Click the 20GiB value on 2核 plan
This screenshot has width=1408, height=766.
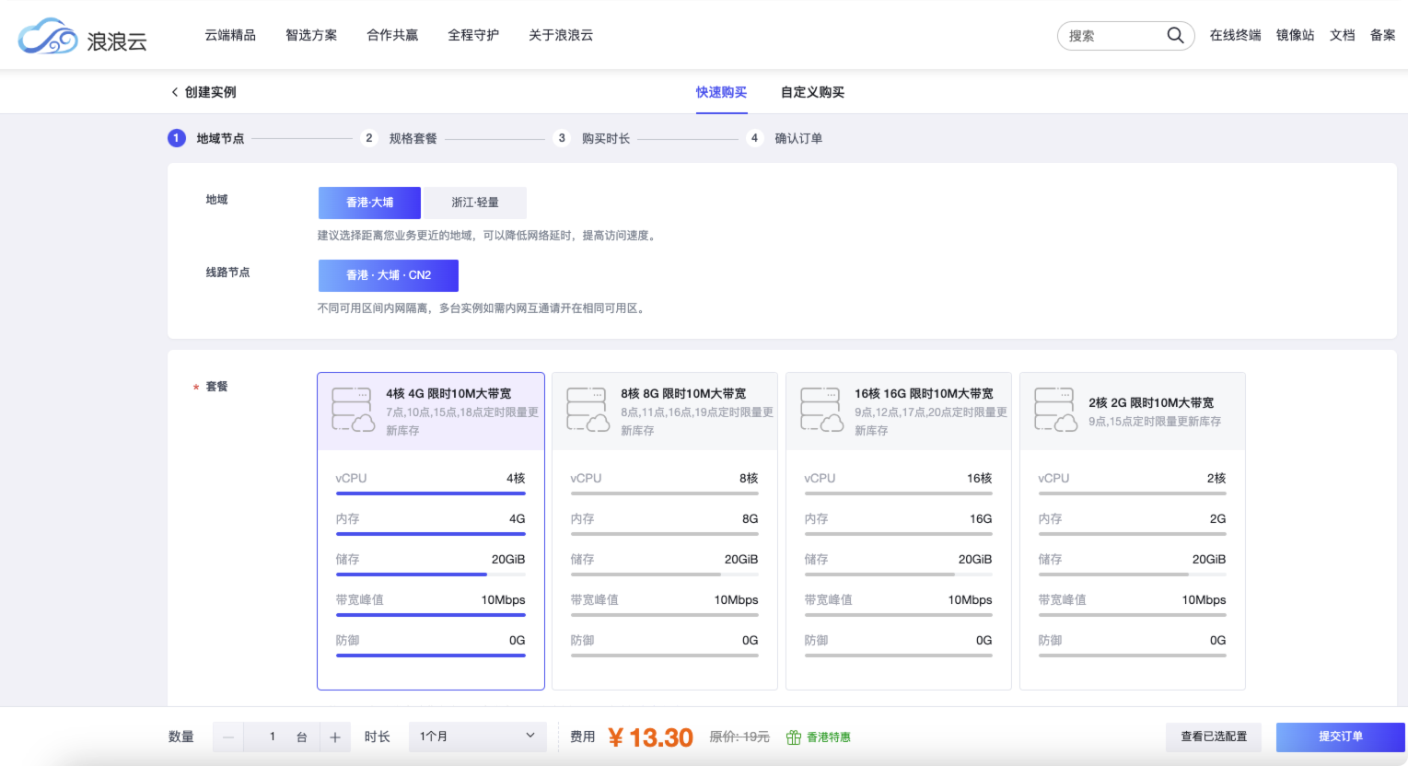(1209, 560)
